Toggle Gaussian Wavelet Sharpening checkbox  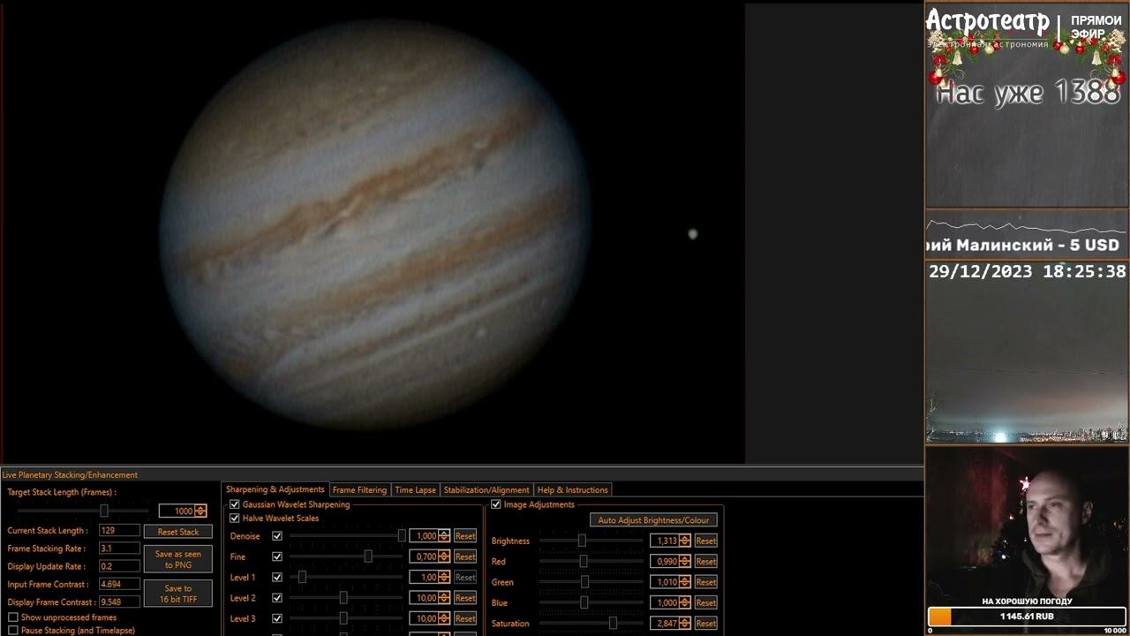pos(235,504)
